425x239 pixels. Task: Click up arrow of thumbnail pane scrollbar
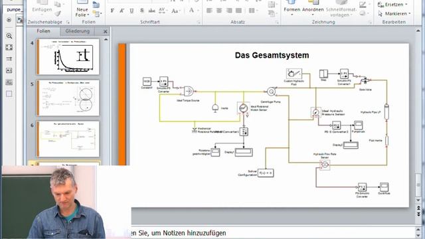[106, 40]
